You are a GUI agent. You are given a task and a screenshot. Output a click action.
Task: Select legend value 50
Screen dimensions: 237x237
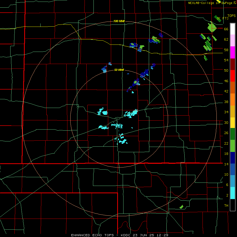(x=226, y=71)
